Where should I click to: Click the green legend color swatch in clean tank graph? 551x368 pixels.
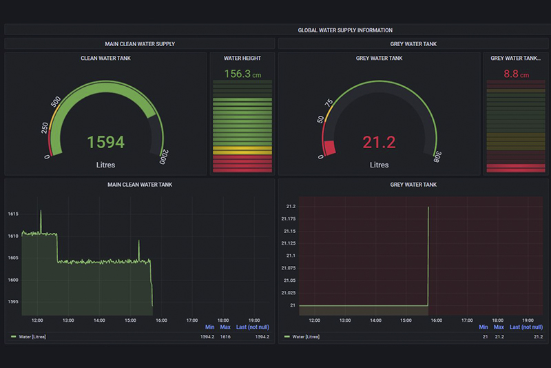(x=14, y=337)
